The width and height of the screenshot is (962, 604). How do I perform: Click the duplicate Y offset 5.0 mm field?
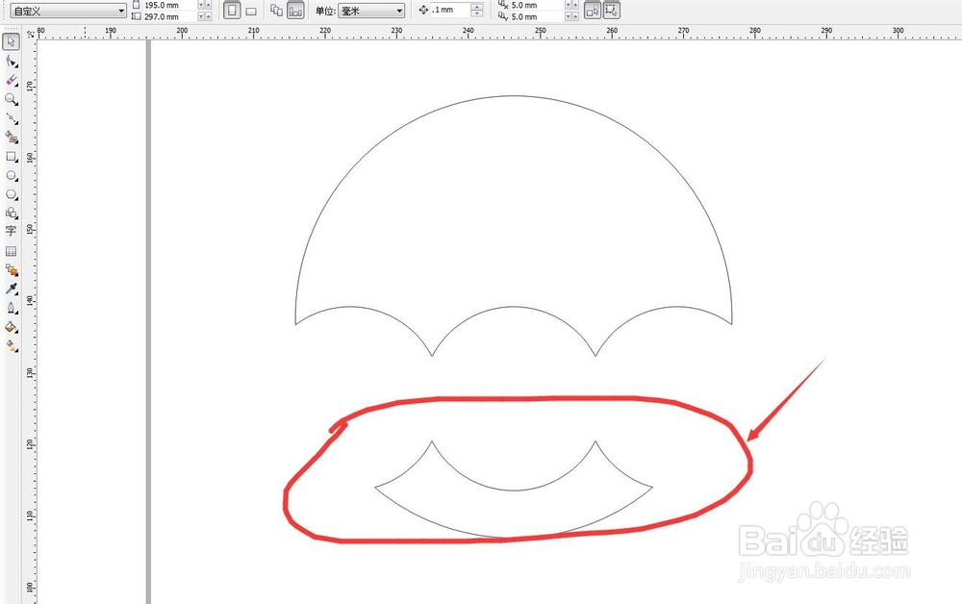536,16
